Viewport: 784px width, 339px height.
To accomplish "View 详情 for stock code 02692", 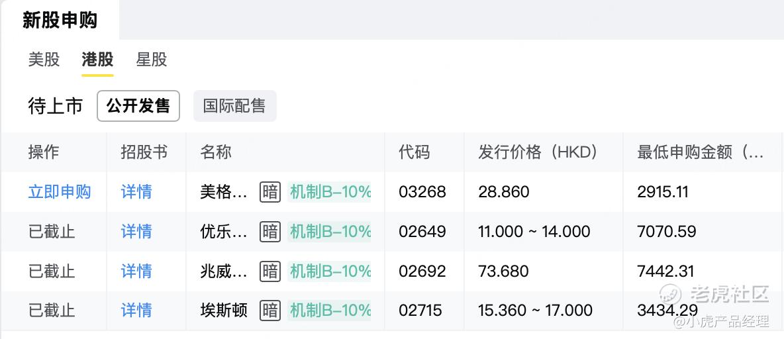I will 136,271.
